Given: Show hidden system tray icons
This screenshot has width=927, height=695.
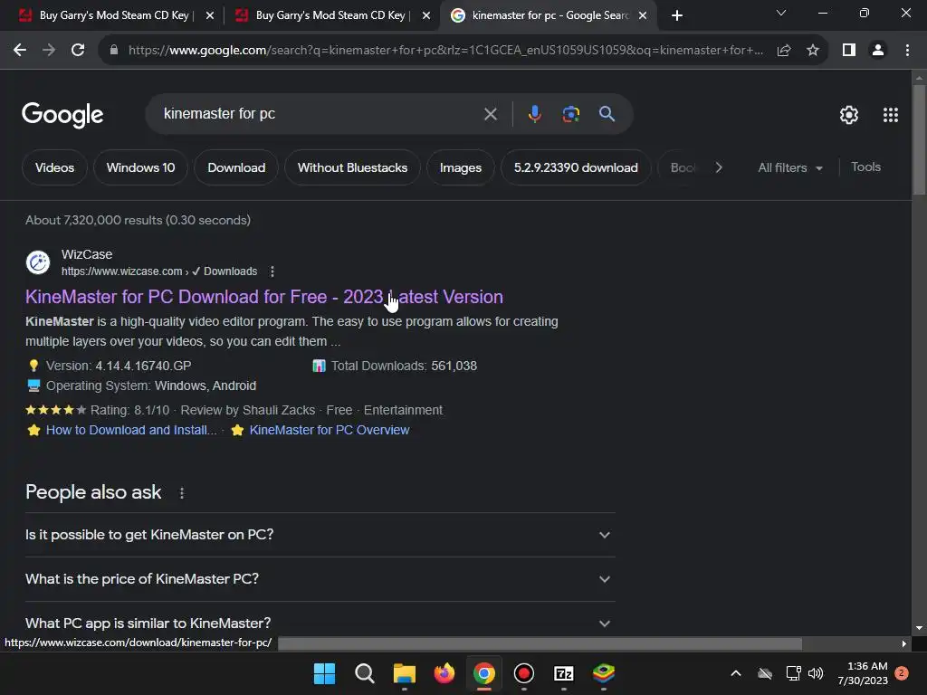Looking at the screenshot, I should click(736, 673).
